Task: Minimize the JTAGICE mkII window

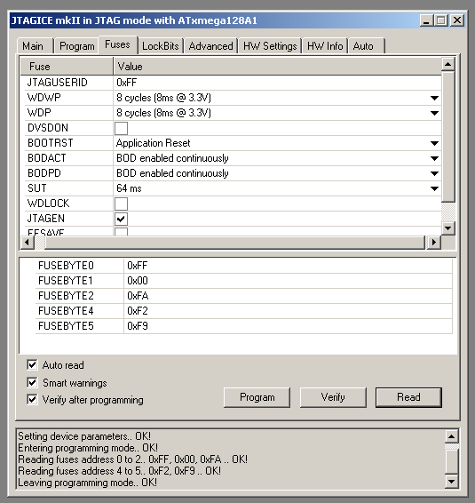Action: (426, 20)
